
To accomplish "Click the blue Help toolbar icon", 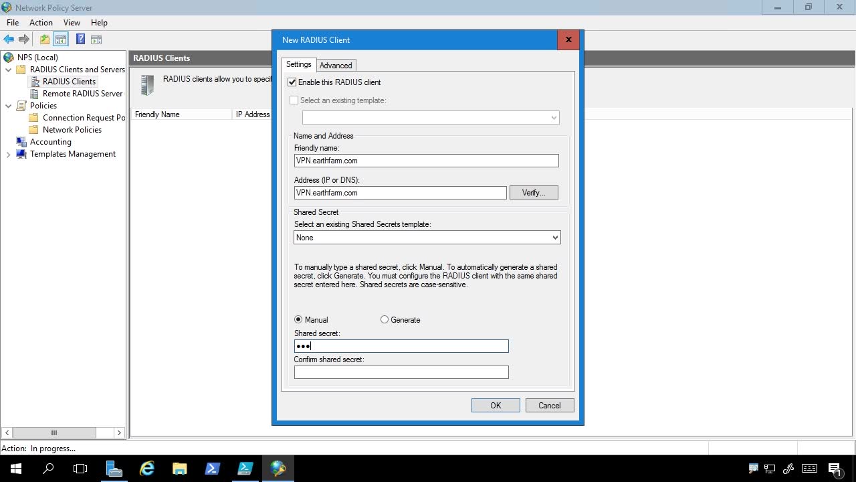I will (x=80, y=39).
